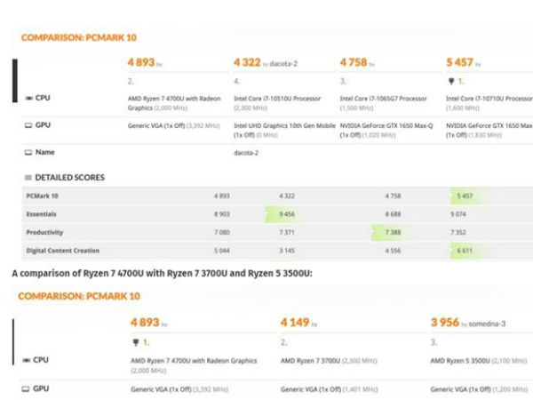Viewport: 533px width, 400px height.
Task: Click highlighted Productivity score 7 388
Action: pos(393,233)
